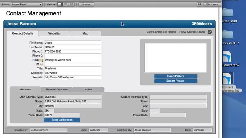
Task: Switch to Table view icon
Action: 71,4
